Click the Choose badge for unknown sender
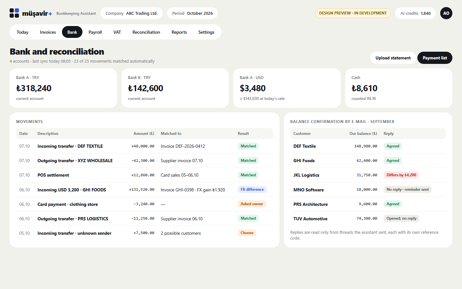 247,233
